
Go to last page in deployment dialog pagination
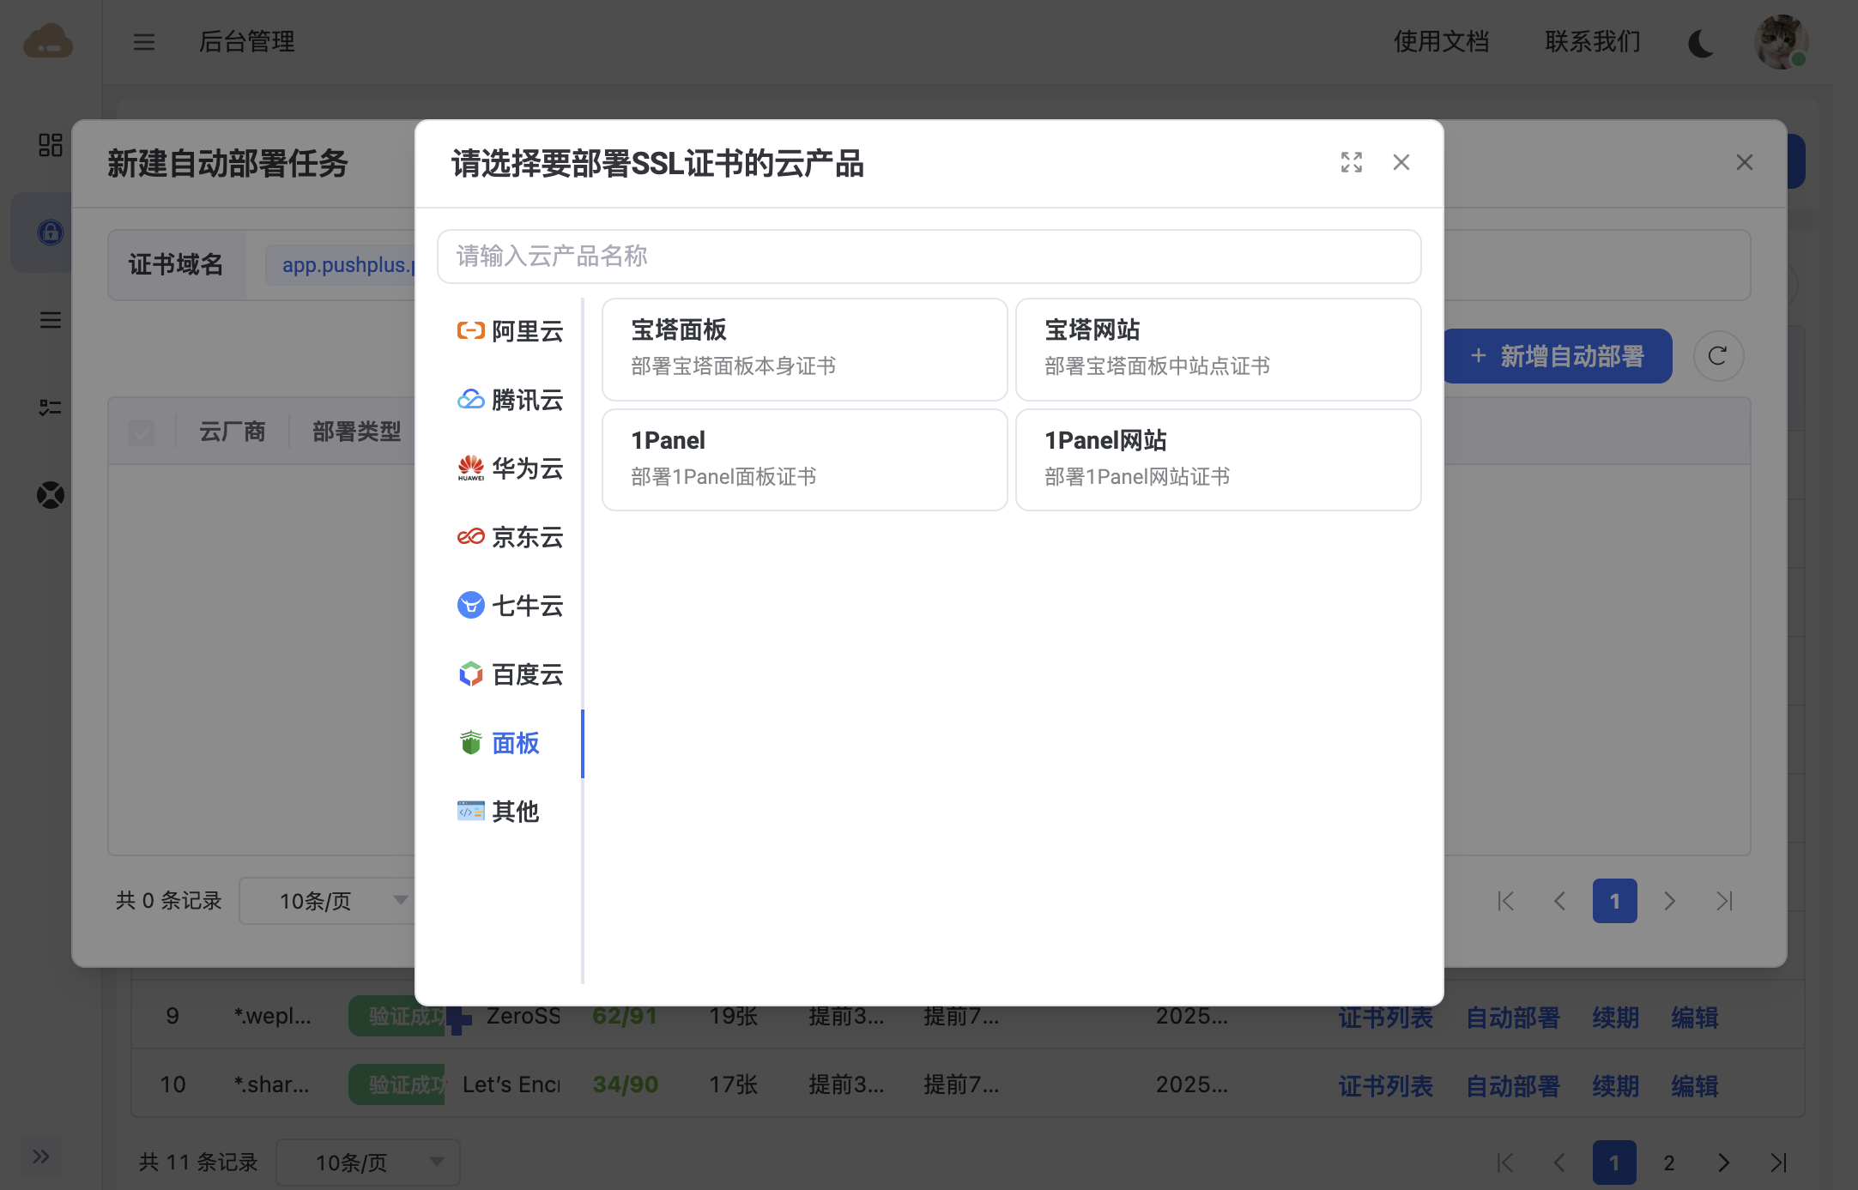[1724, 901]
